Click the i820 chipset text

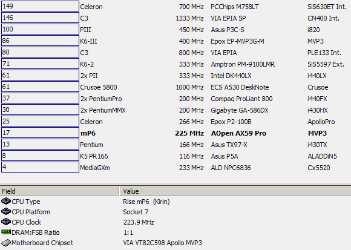tap(313, 30)
